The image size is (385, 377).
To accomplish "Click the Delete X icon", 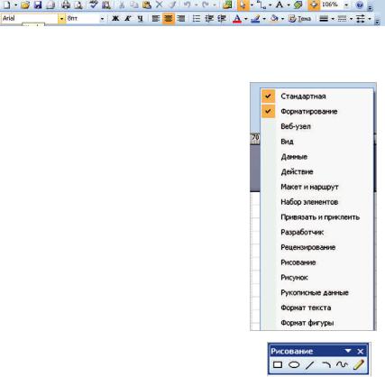I will coord(160,5).
